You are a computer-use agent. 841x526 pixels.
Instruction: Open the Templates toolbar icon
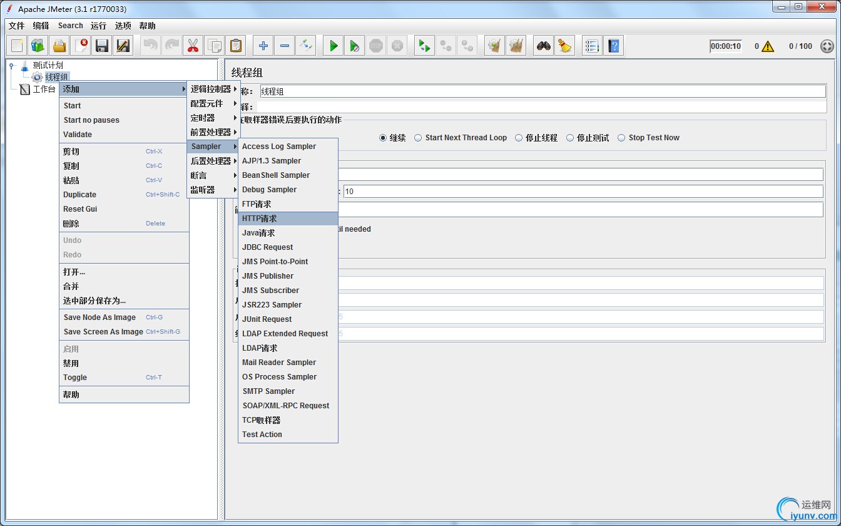point(38,46)
